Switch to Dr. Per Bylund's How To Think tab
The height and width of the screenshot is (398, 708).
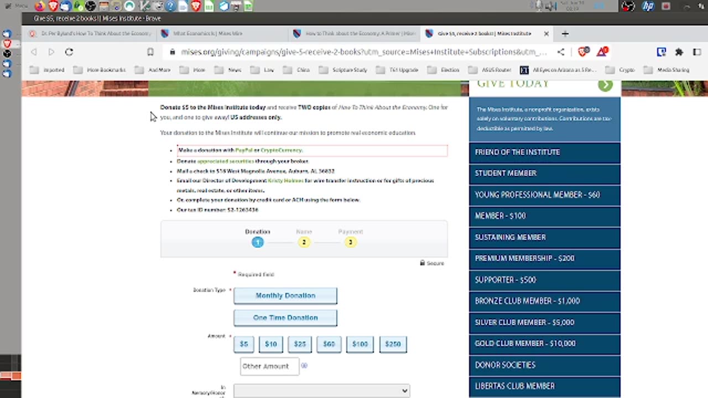(90, 34)
